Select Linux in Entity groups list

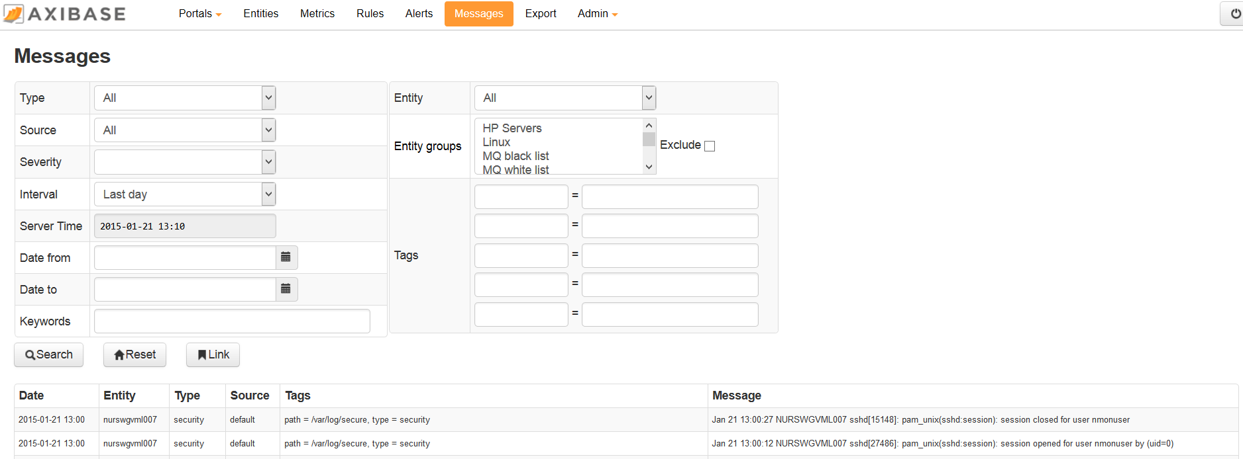coord(496,142)
